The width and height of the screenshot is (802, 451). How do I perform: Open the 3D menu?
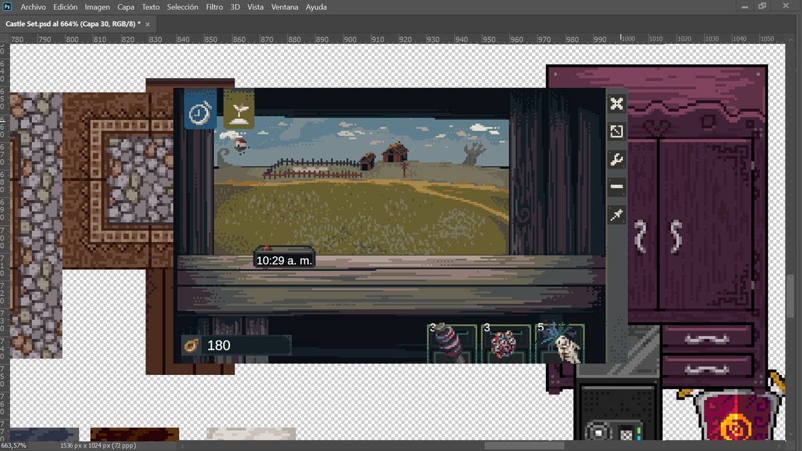pos(235,7)
